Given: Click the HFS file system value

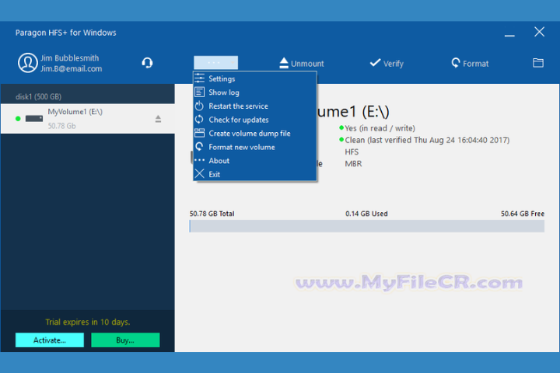Looking at the screenshot, I should pos(352,152).
